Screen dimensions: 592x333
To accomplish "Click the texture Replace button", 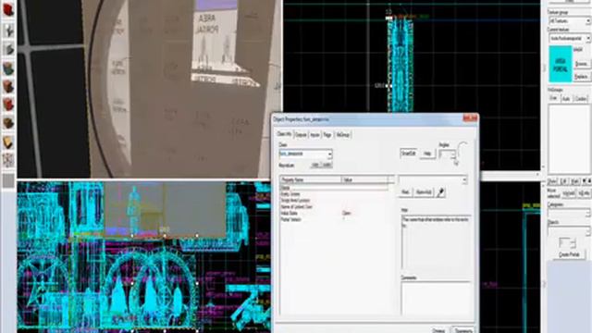I will (x=582, y=77).
